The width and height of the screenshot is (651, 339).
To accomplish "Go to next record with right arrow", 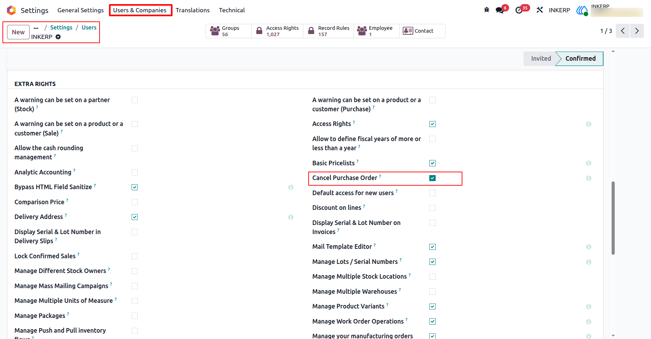I will 637,31.
